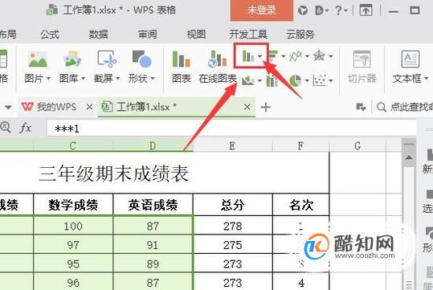433x290 pixels.
Task: Click the formula bar input field
Action: (x=231, y=129)
